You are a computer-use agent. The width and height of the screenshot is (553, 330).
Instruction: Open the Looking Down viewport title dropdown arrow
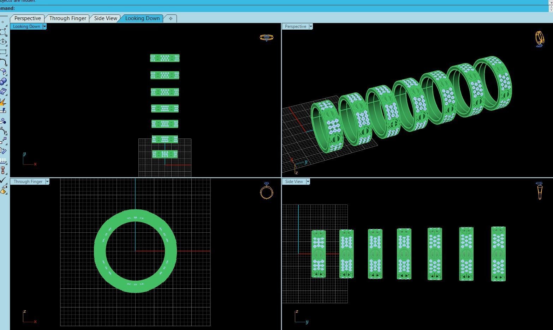44,26
